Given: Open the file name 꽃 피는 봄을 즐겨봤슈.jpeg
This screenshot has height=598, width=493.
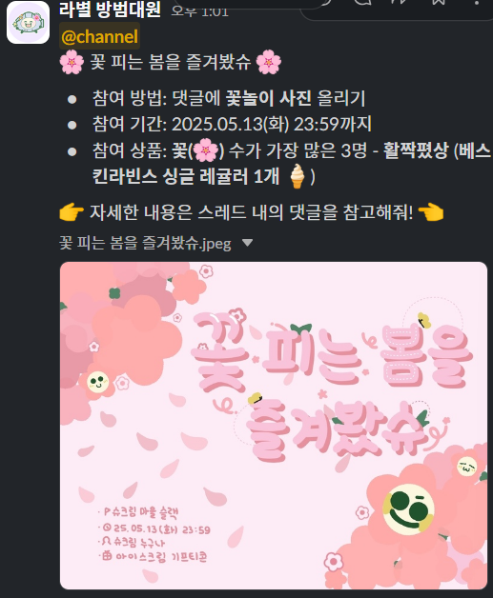Looking at the screenshot, I should point(145,243).
